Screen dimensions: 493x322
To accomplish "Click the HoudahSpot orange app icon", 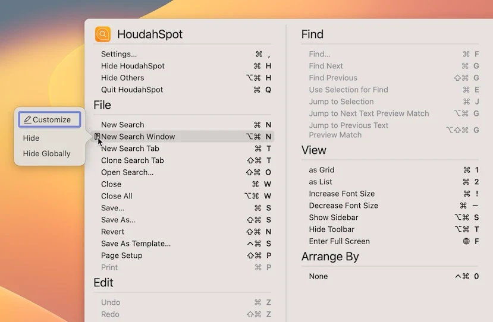I will click(103, 34).
